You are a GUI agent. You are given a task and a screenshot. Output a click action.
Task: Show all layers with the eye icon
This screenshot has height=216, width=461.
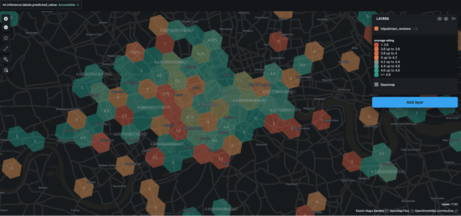446,19
